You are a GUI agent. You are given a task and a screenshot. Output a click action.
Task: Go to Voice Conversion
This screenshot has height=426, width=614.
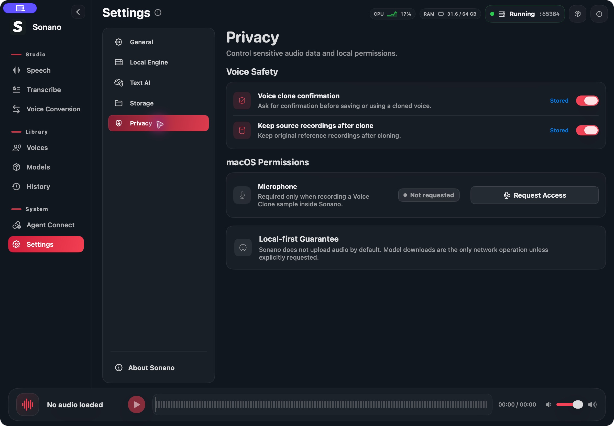click(46, 109)
